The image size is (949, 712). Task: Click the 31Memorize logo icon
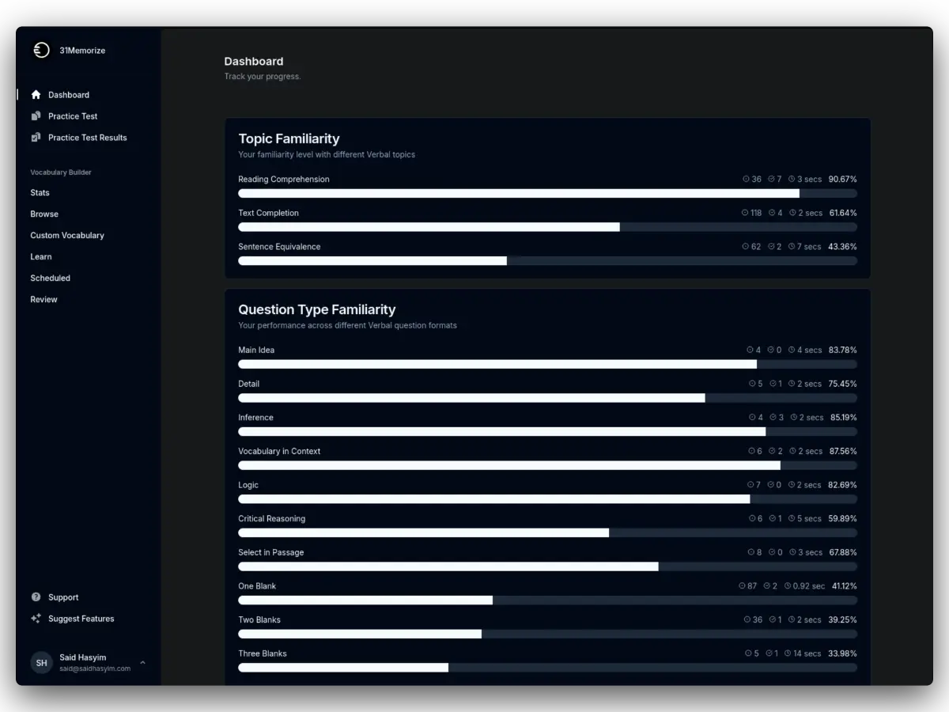(x=41, y=50)
